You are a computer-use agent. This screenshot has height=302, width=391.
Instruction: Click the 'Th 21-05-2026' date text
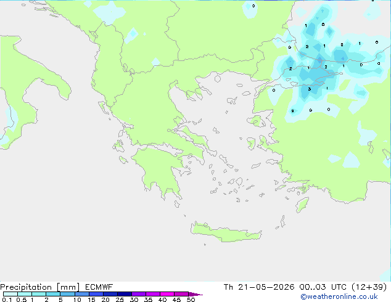tap(259, 287)
